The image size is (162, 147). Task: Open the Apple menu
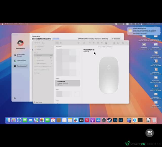click(3, 24)
